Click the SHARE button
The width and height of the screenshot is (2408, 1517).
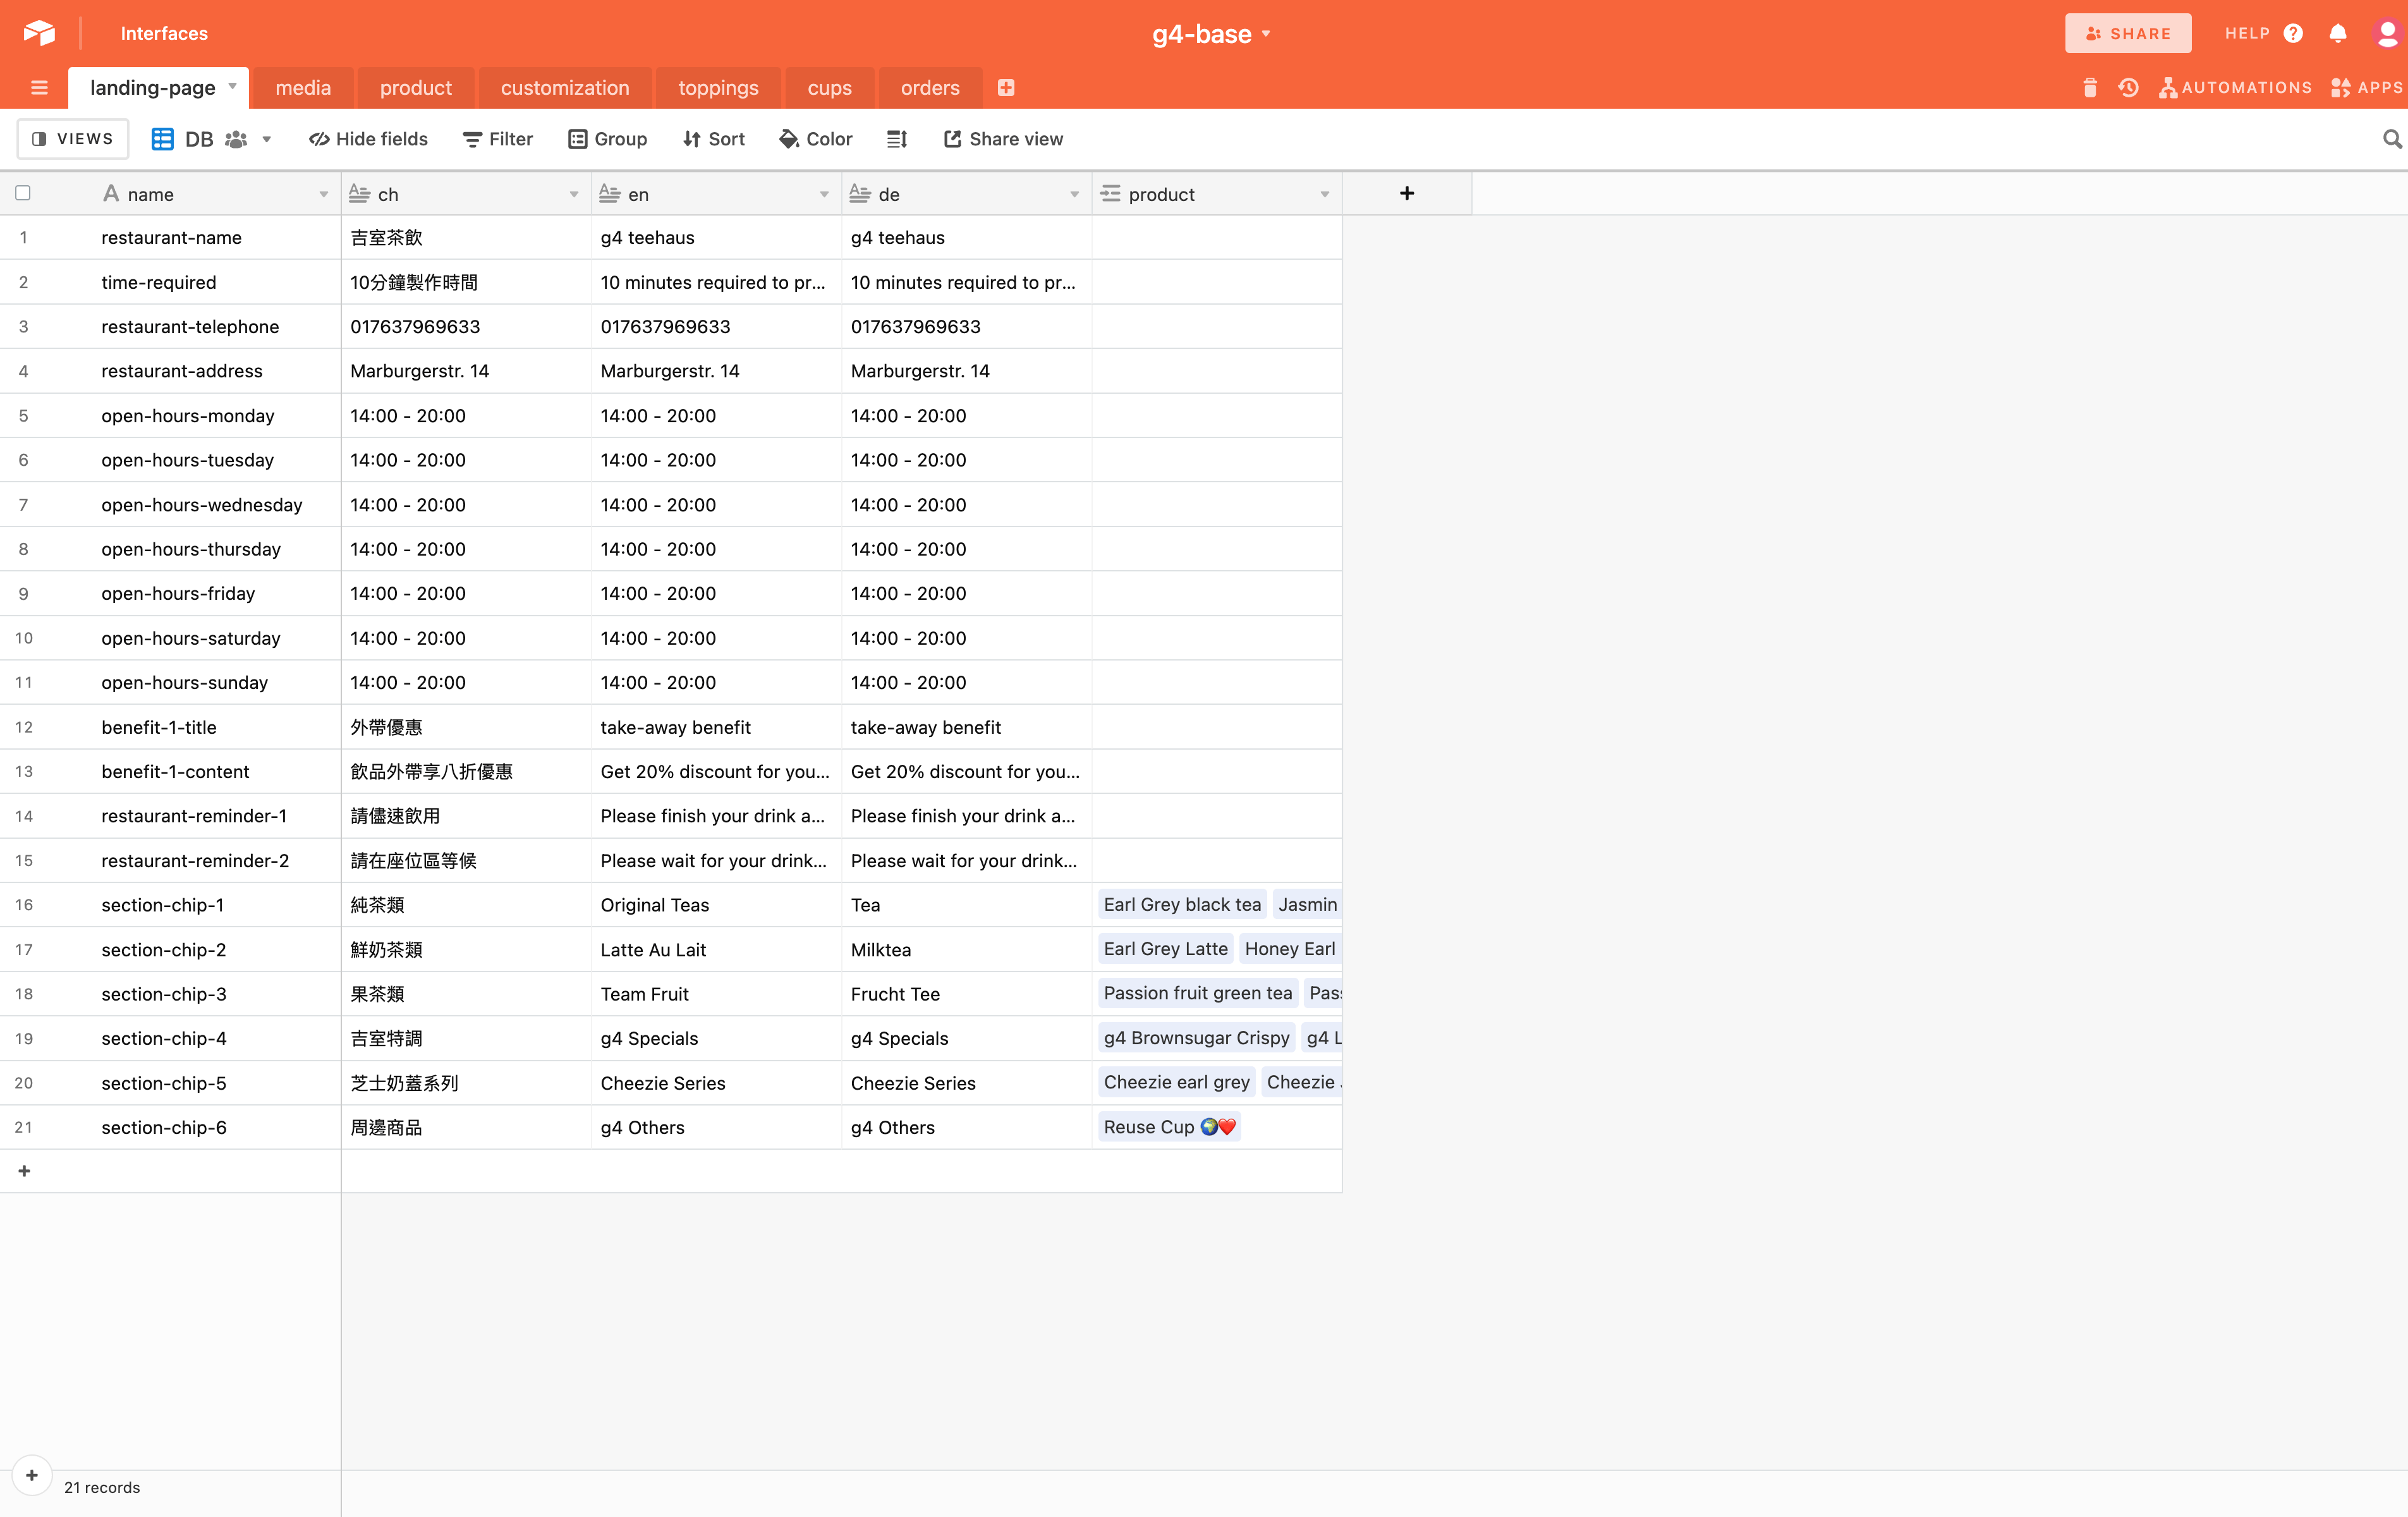point(2128,34)
